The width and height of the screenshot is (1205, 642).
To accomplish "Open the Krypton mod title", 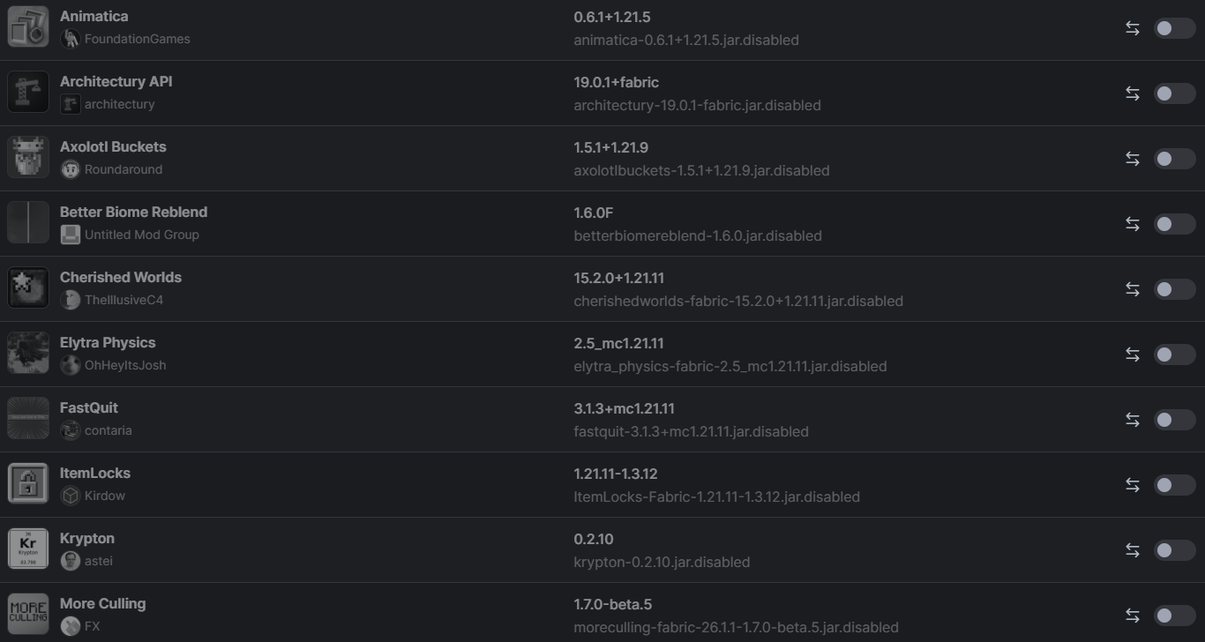I will pos(87,538).
